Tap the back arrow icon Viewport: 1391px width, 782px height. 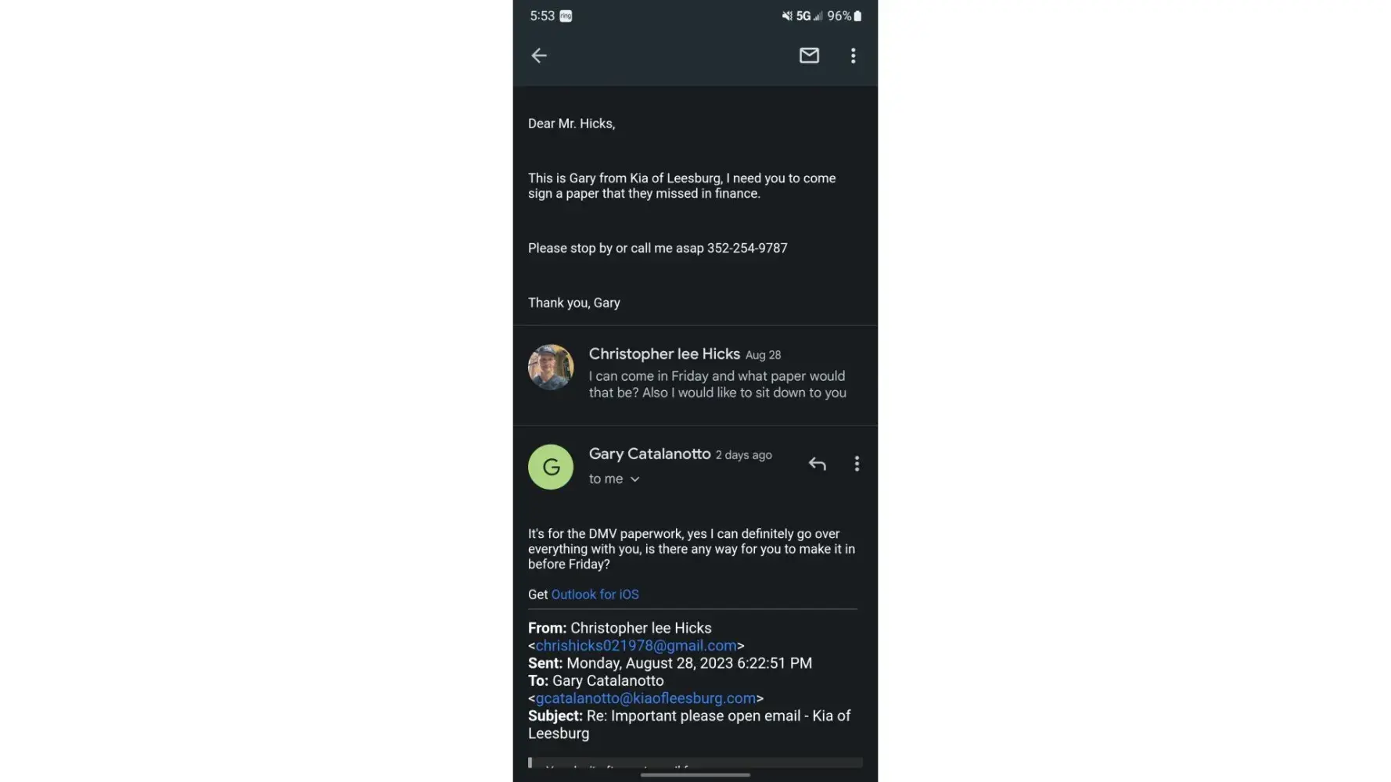(539, 56)
